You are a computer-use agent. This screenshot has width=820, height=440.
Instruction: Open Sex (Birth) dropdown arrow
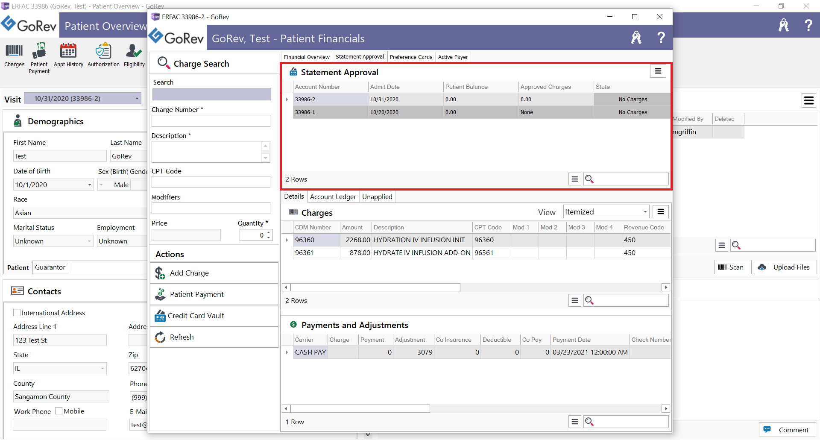point(102,185)
